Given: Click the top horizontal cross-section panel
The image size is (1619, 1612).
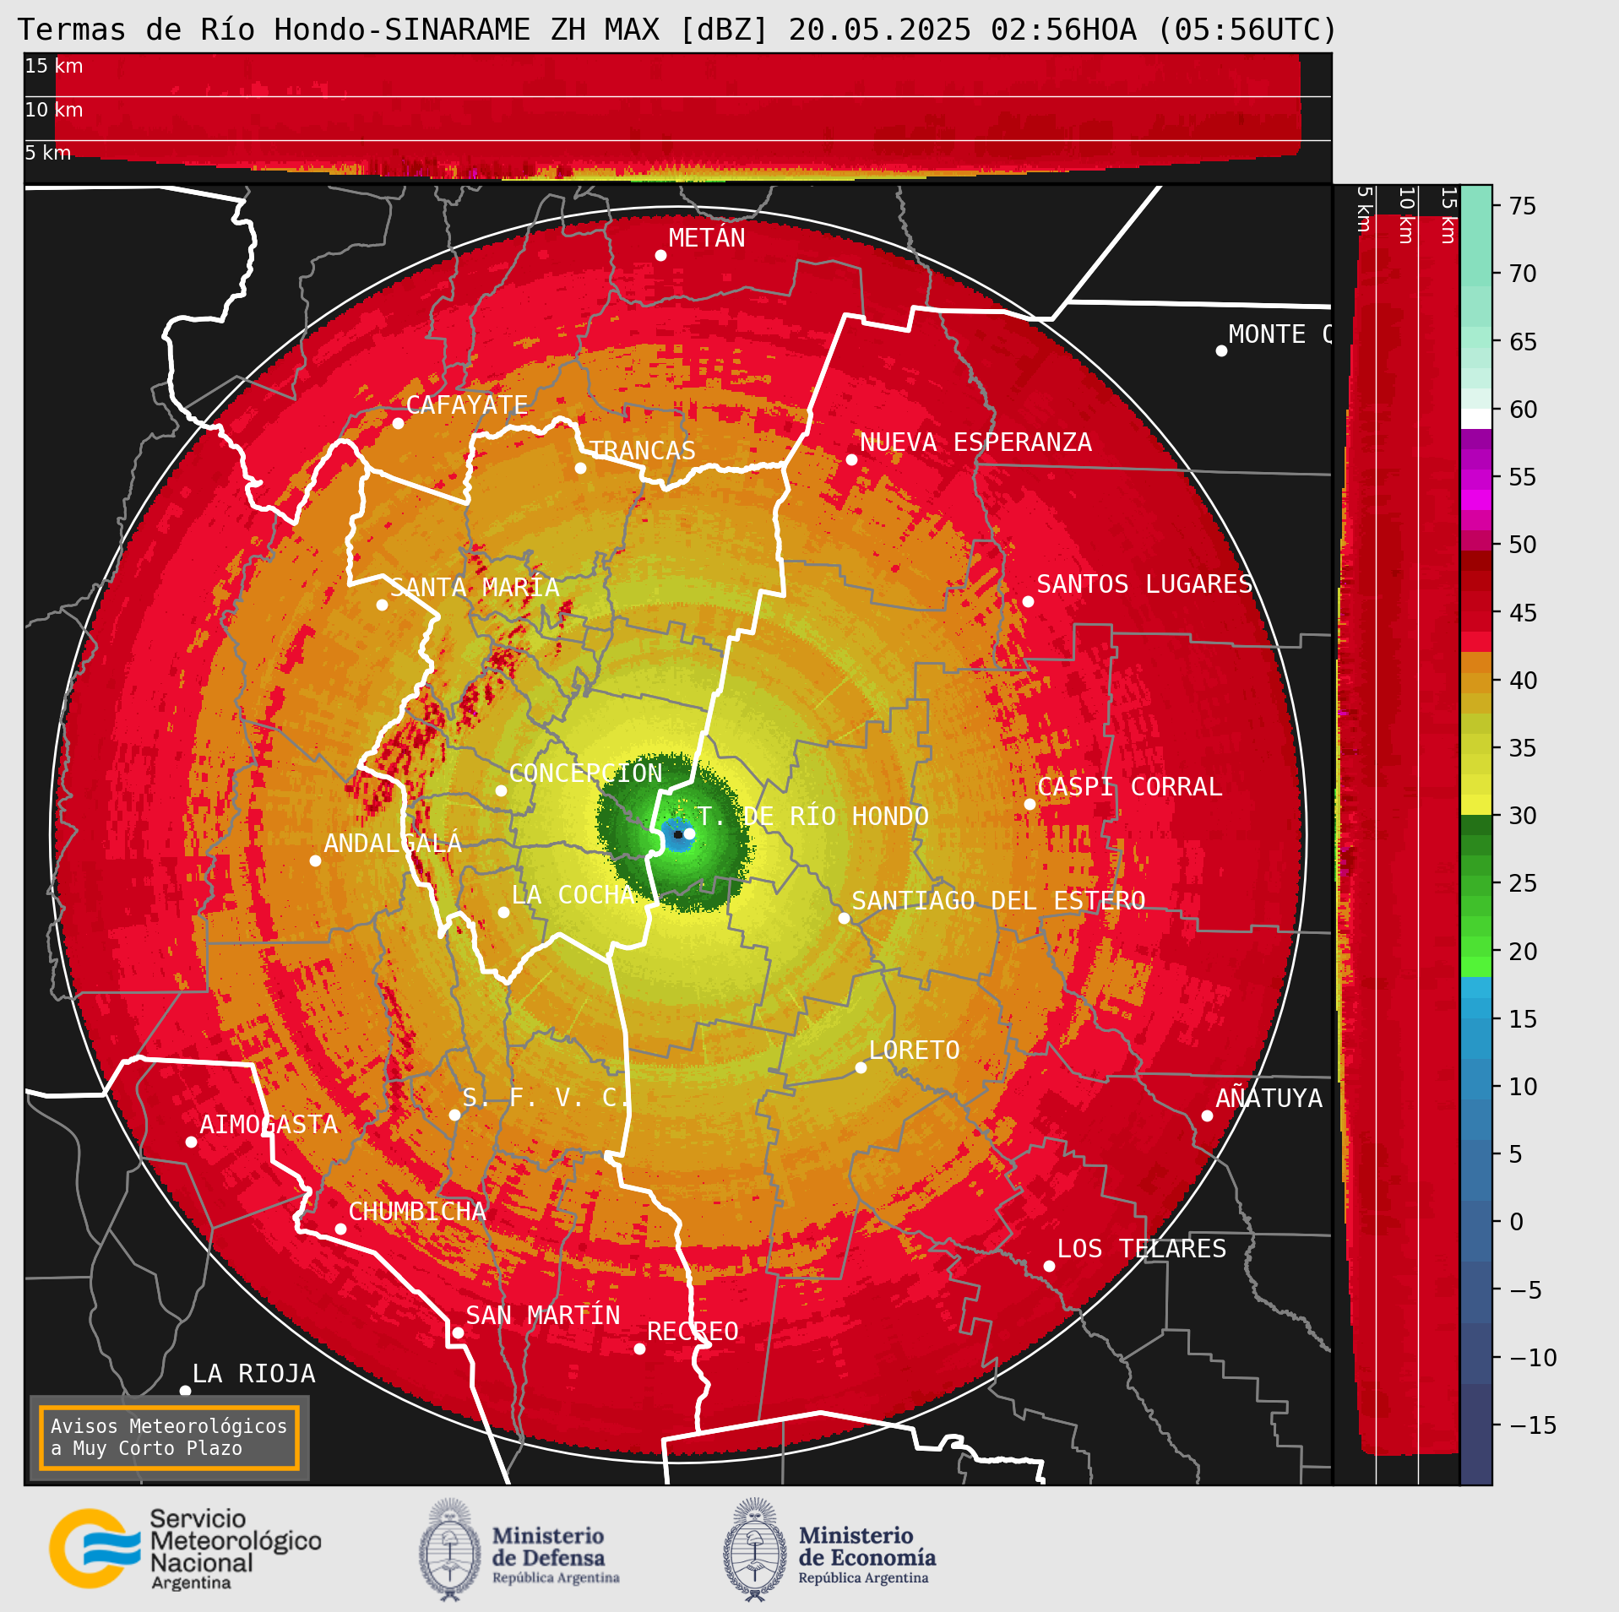Looking at the screenshot, I should point(677,117).
